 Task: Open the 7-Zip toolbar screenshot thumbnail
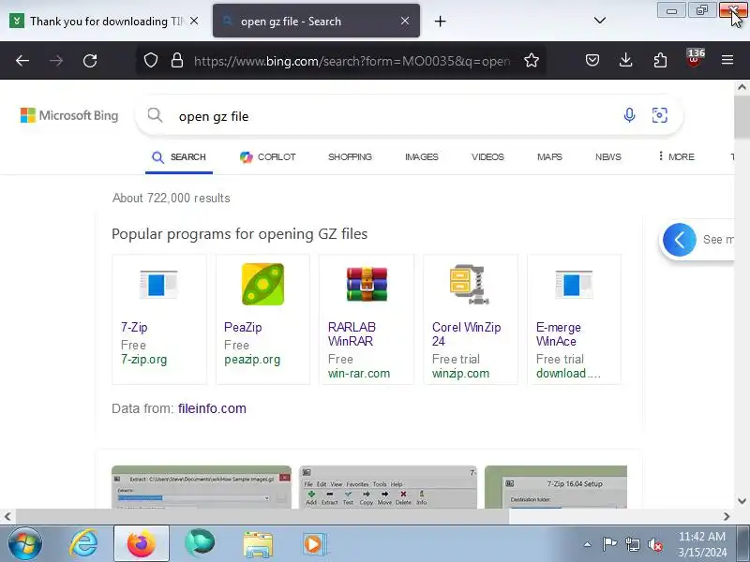point(388,487)
